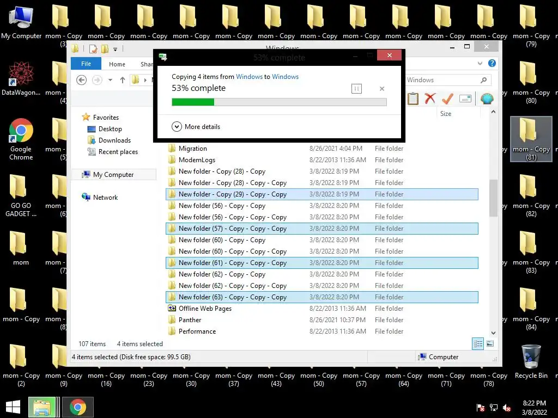Expand the ribbon with the chevron
The width and height of the screenshot is (558, 418).
(480, 63)
